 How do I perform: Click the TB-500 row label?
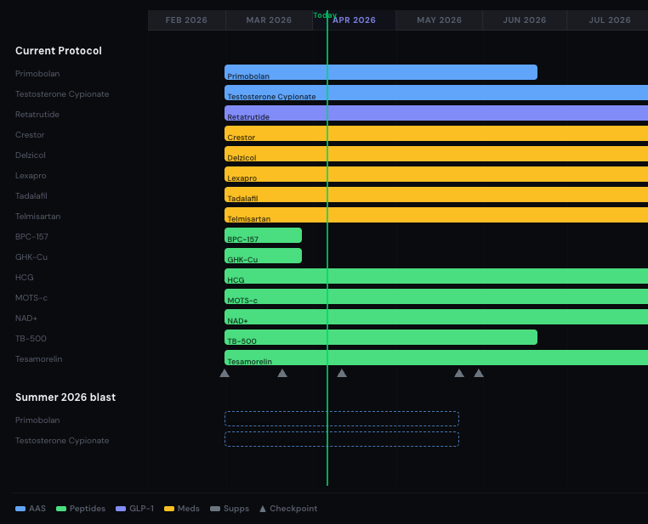click(x=31, y=339)
